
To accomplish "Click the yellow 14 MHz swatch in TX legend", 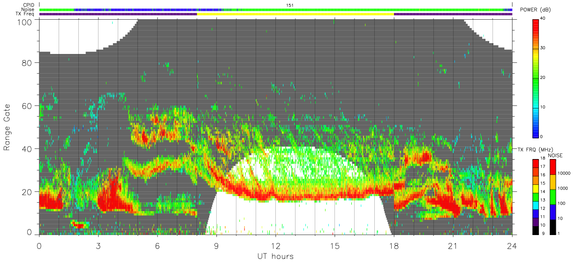I will click(536, 190).
